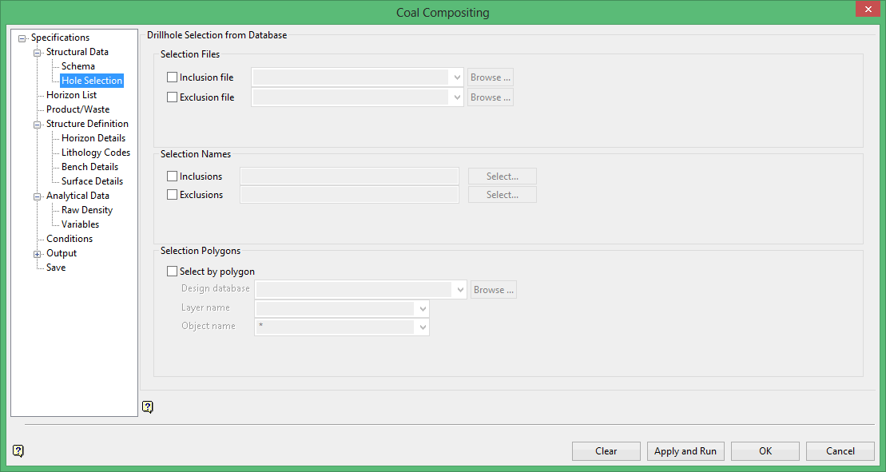The width and height of the screenshot is (886, 472).
Task: Select Horizon List in the tree
Action: [71, 95]
